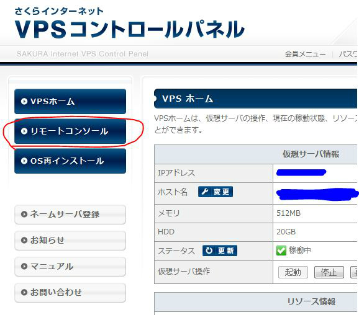359x315 pixels.
Task: Open the マニュアル sidebar link
Action: 70,267
